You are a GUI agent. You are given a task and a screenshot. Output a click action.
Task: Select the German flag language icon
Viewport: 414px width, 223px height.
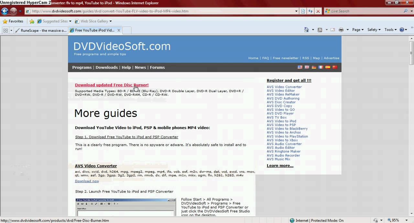point(314,67)
